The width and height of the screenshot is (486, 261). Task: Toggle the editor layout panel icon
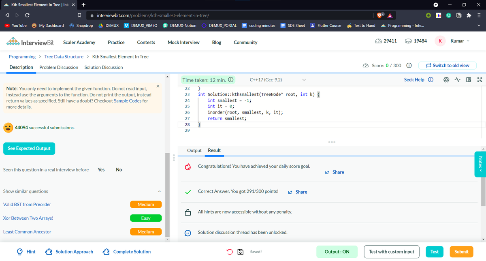(x=469, y=80)
